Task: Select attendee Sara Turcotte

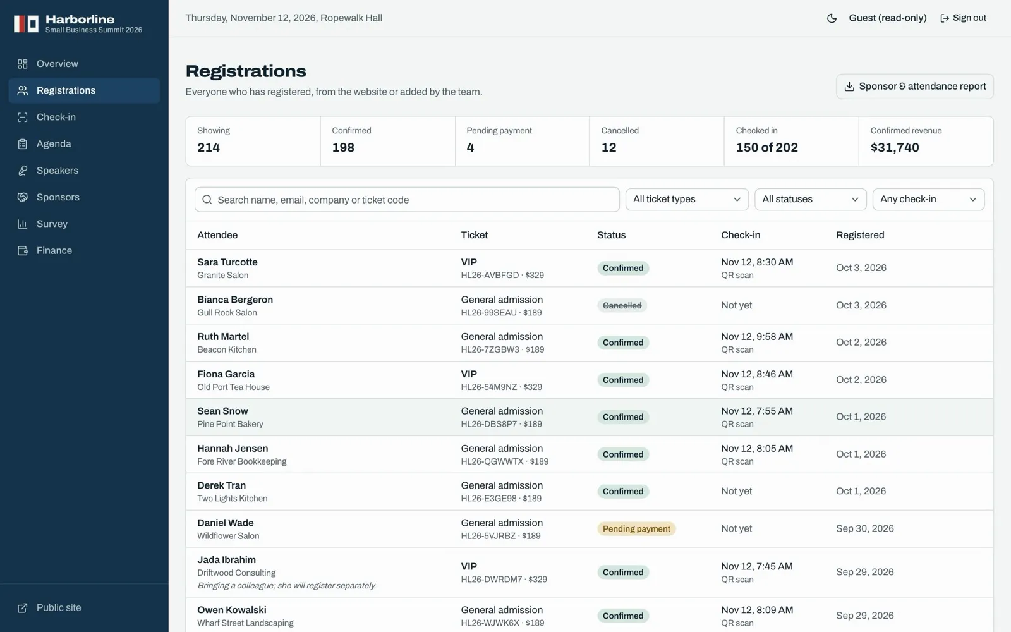Action: pyautogui.click(x=227, y=262)
